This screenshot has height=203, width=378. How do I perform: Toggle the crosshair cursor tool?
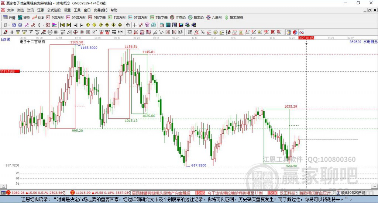134,25
